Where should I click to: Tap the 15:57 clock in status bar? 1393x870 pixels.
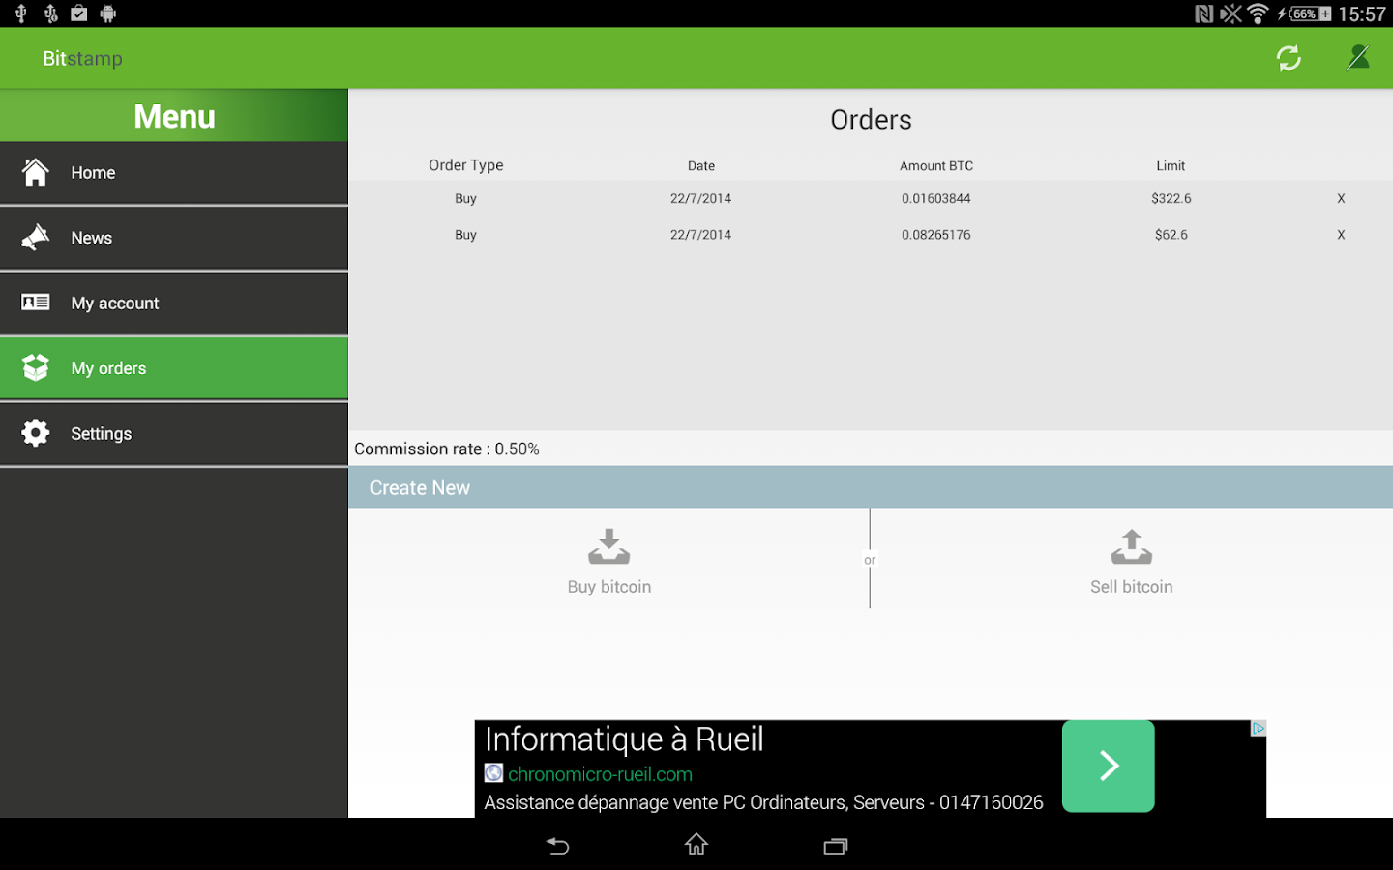pyautogui.click(x=1362, y=14)
